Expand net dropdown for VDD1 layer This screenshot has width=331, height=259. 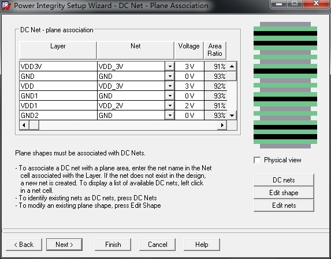[x=170, y=106]
